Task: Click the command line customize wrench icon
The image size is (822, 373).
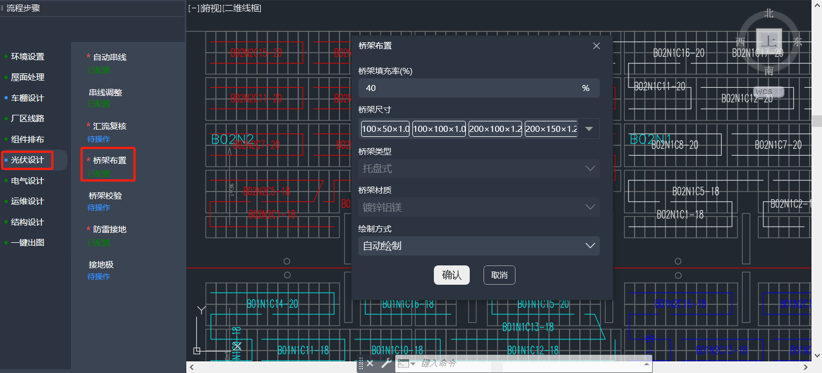Action: tap(386, 363)
